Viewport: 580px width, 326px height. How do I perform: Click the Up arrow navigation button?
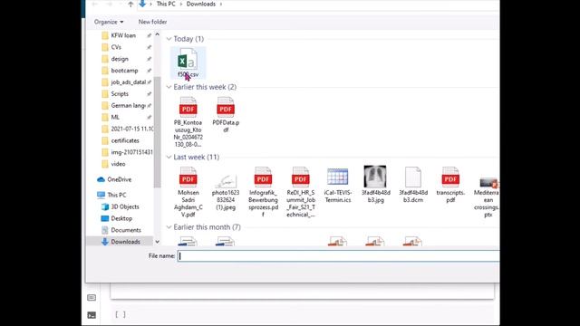click(x=130, y=4)
